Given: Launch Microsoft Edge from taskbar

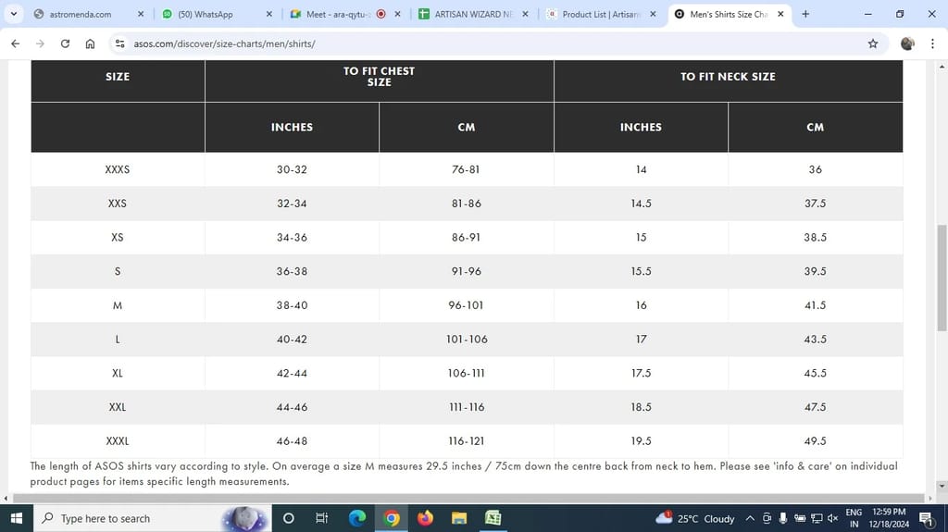Looking at the screenshot, I should (357, 518).
